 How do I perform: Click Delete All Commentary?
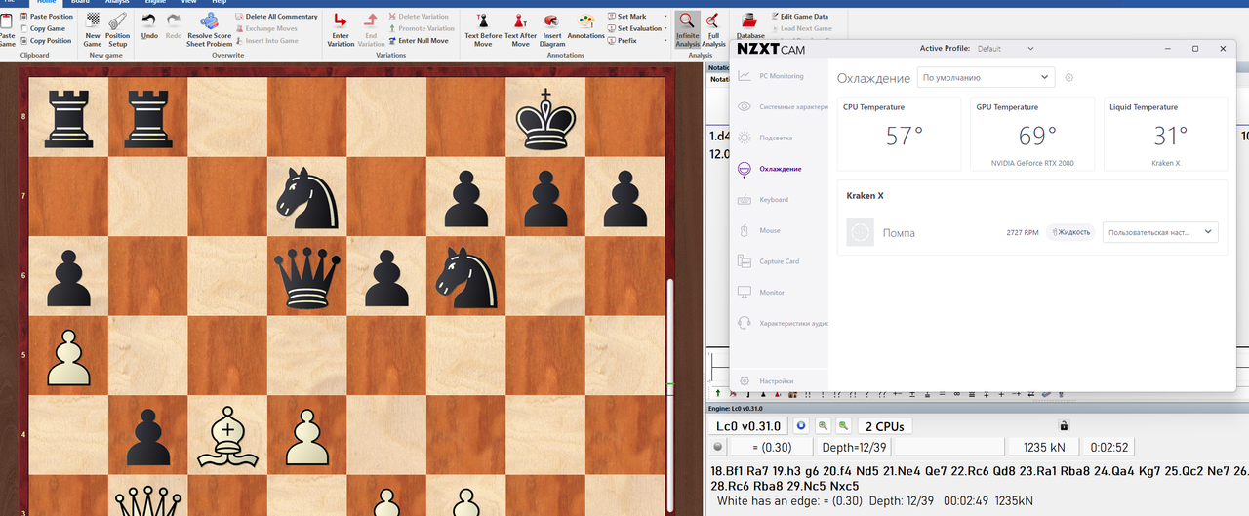pyautogui.click(x=276, y=17)
